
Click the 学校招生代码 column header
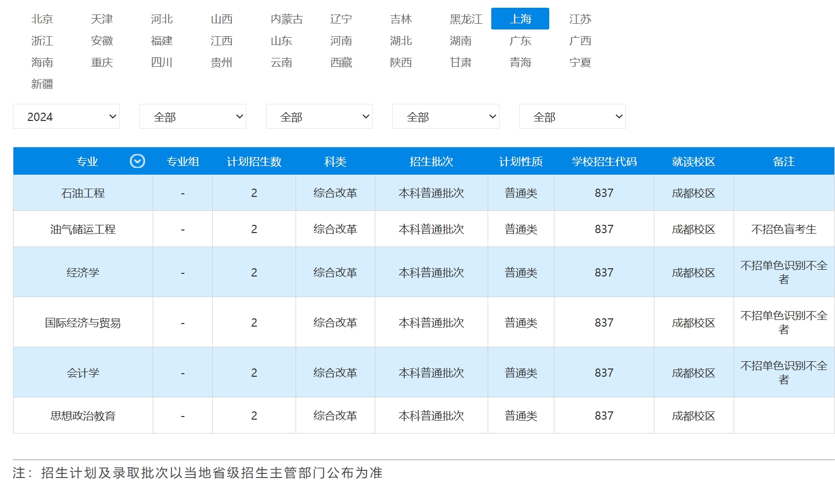coord(604,162)
